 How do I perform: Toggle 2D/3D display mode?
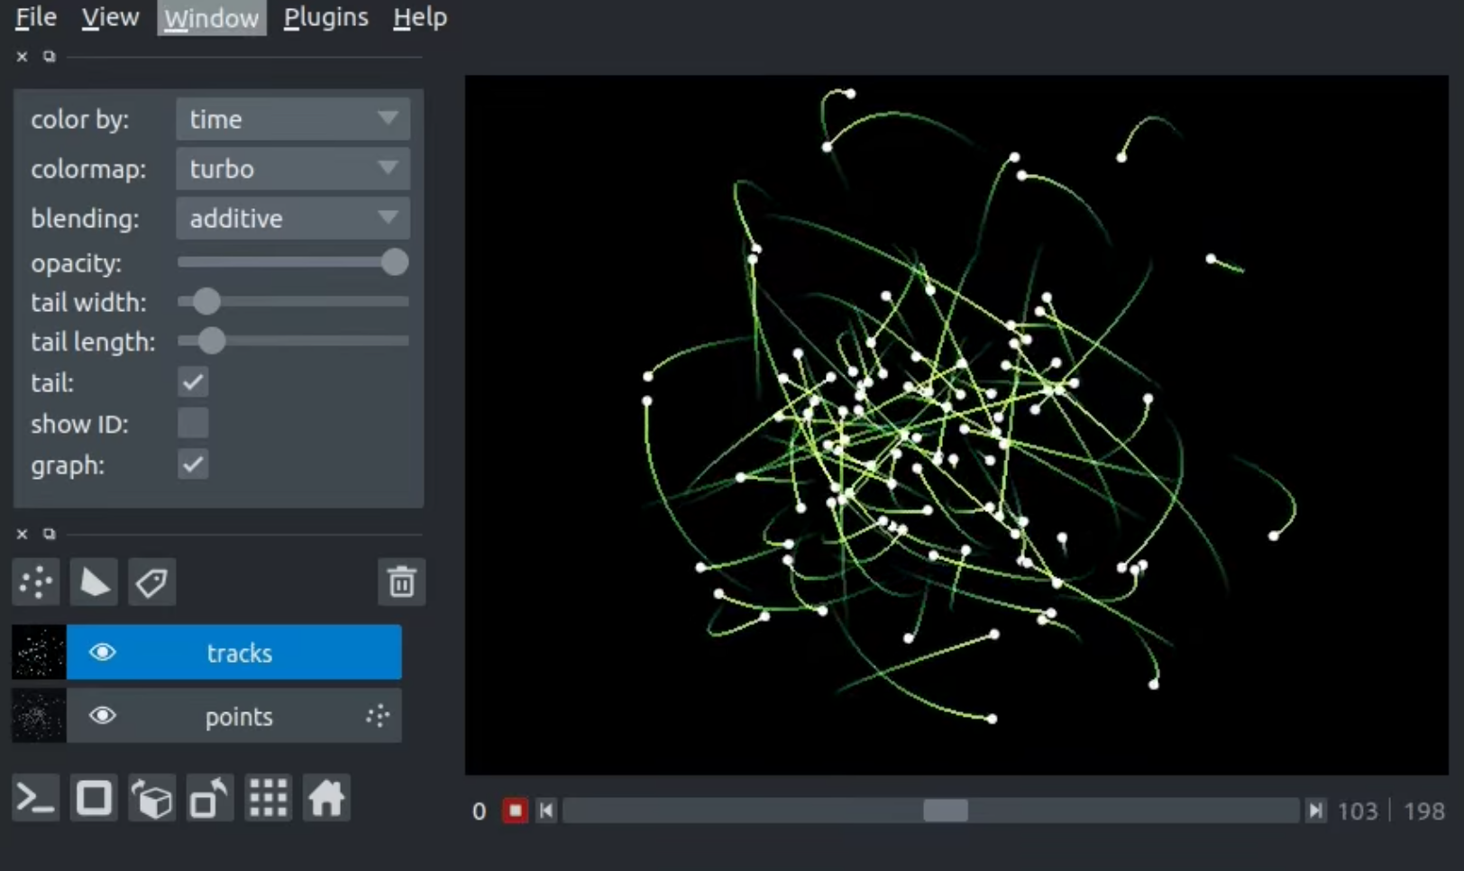(94, 798)
